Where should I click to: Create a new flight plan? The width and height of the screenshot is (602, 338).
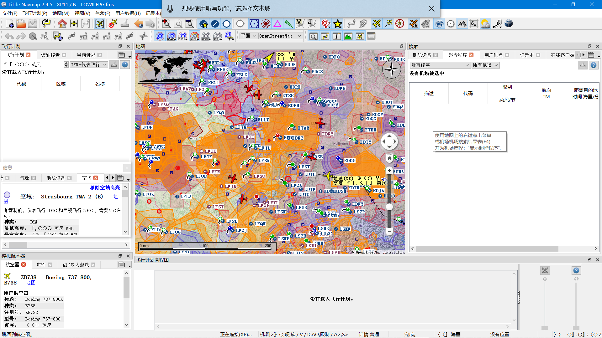[x=9, y=24]
